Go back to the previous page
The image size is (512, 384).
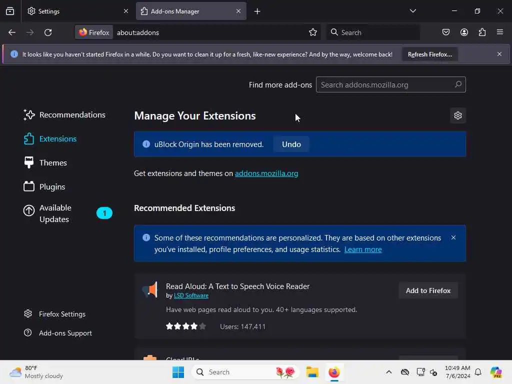[12, 32]
